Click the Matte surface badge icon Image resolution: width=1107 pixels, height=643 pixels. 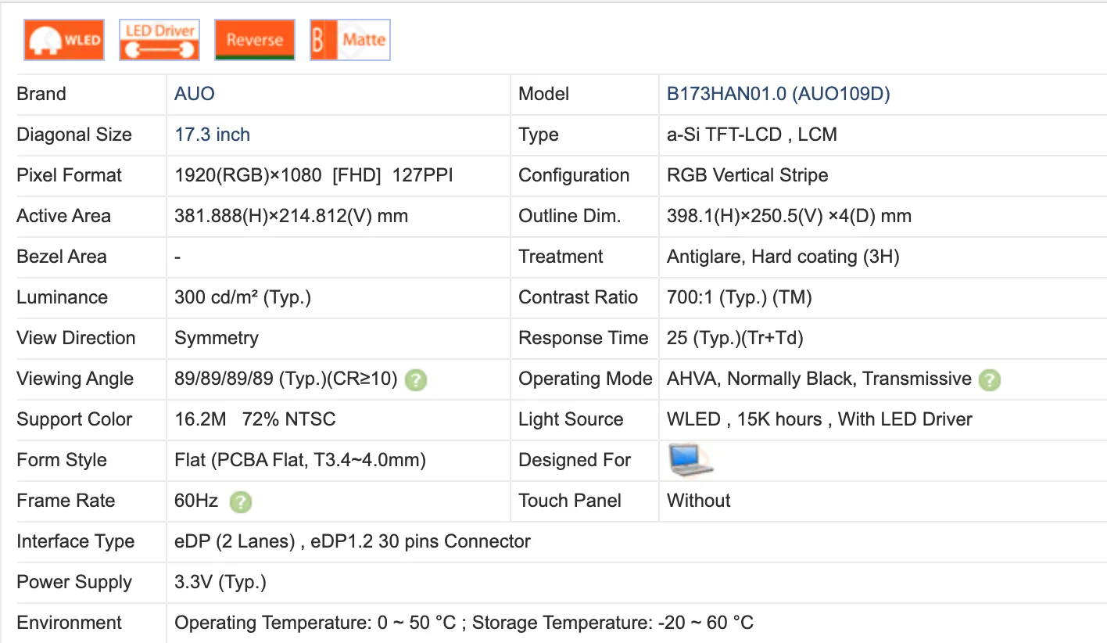[350, 40]
